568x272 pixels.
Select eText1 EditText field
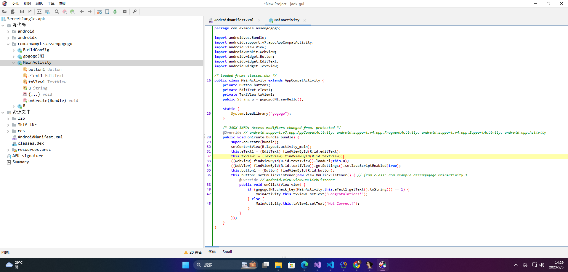43,76
